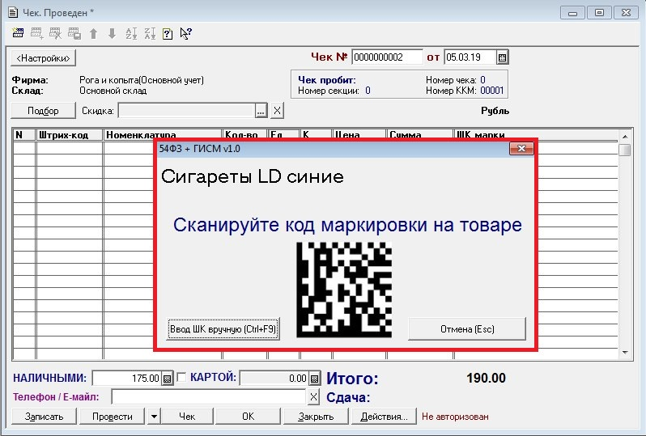This screenshot has width=646, height=436.
Task: Click the delete row toolbar icon
Action: pos(55,33)
